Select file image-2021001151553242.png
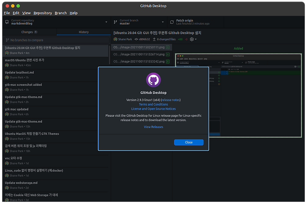Image resolution: width=307 pixels, height=204 pixels. coord(142,61)
